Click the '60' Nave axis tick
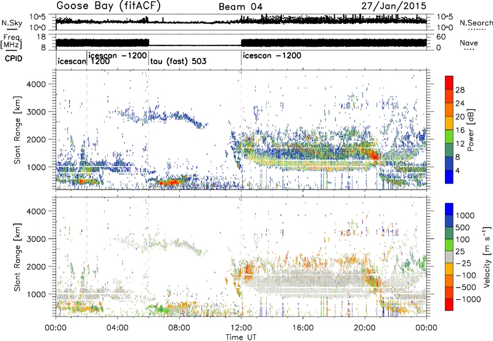Image resolution: width=493 pixels, height=341 pixels. tap(441, 37)
